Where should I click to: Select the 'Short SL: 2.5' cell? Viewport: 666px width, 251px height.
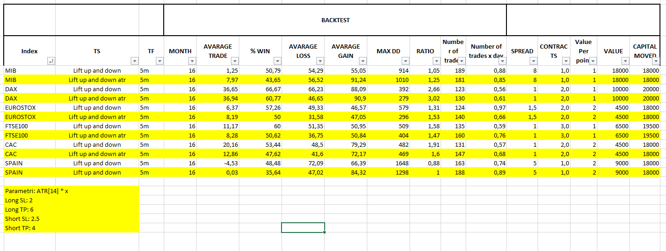click(x=71, y=219)
